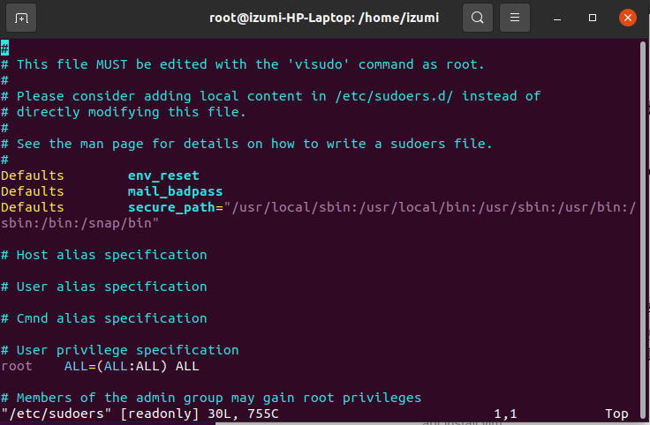Place cursor on the root user entry
Screen dimensions: 650x425
(17, 366)
